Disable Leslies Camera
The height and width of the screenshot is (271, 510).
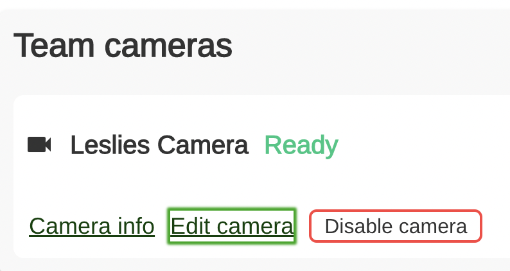click(396, 226)
